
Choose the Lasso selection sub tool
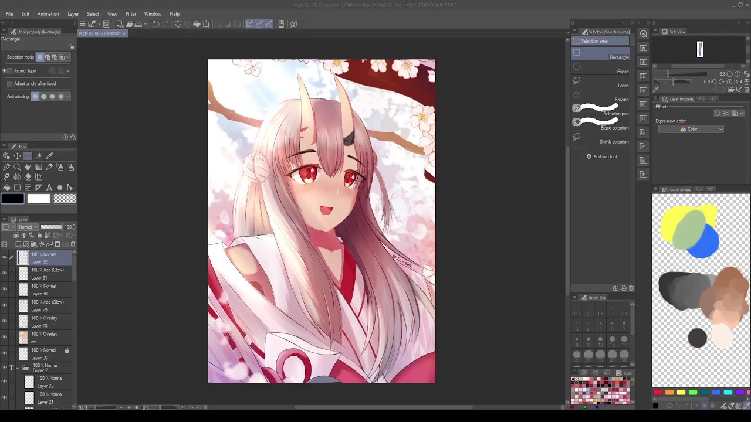(x=601, y=81)
